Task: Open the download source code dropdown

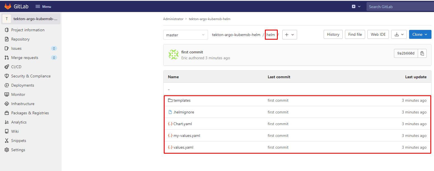Action: point(399,34)
